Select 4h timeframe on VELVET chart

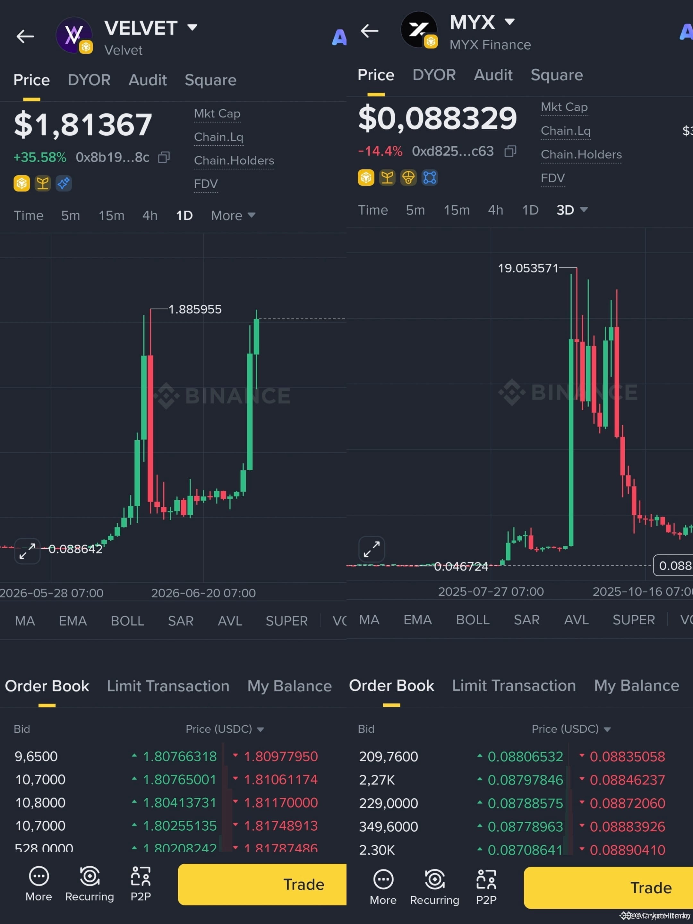150,216
